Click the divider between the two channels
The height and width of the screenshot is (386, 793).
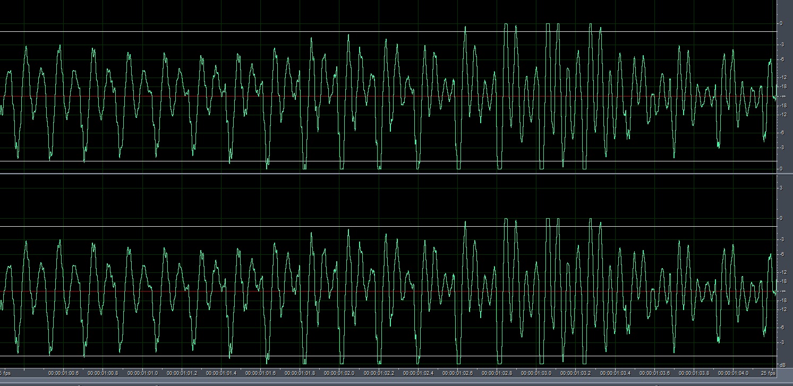pyautogui.click(x=388, y=174)
